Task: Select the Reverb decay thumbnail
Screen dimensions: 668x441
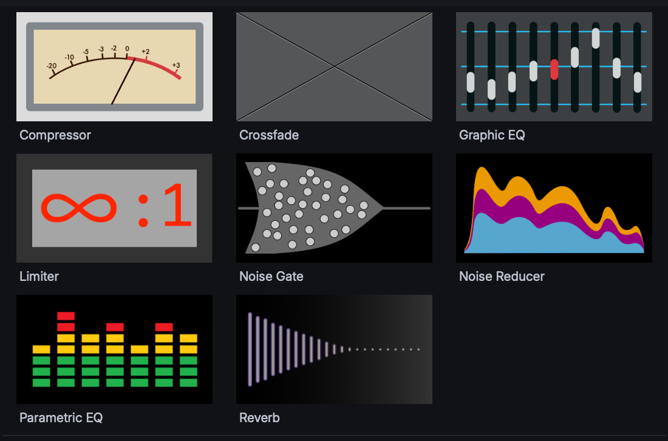Action: pos(334,349)
